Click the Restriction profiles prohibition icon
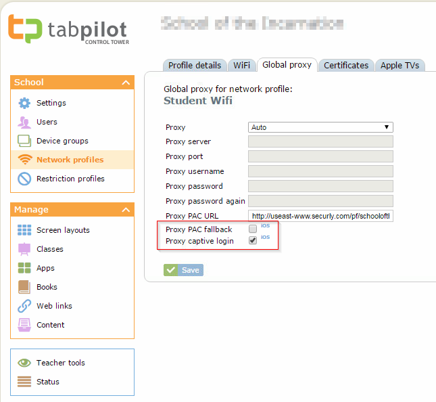The width and height of the screenshot is (436, 402). [x=24, y=179]
